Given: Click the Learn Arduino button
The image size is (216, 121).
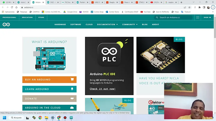Looking at the screenshot, I should [x=49, y=89].
